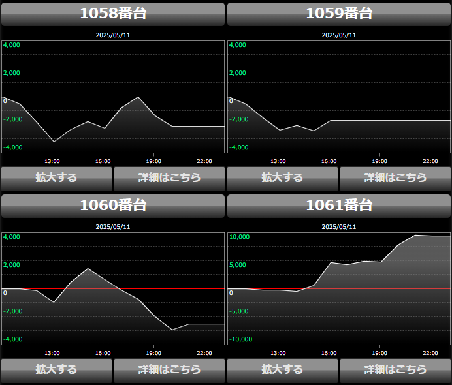Click -2,000 axis label in 1058 graph
The width and height of the screenshot is (452, 385).
[x=12, y=119]
